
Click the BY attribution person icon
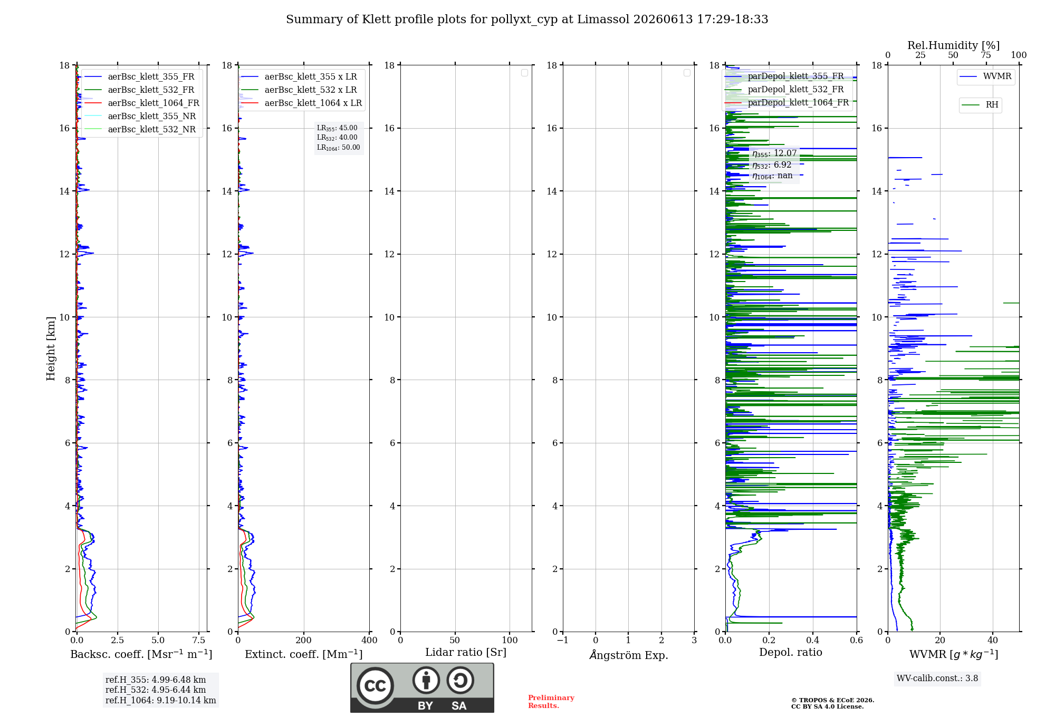pos(426,680)
